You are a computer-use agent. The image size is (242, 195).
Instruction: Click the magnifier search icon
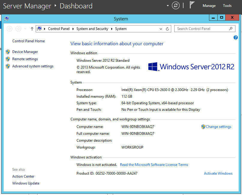click(x=231, y=29)
